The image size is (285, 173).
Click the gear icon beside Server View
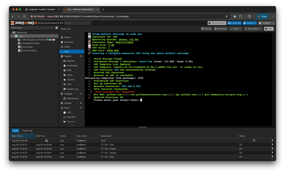(x=57, y=28)
